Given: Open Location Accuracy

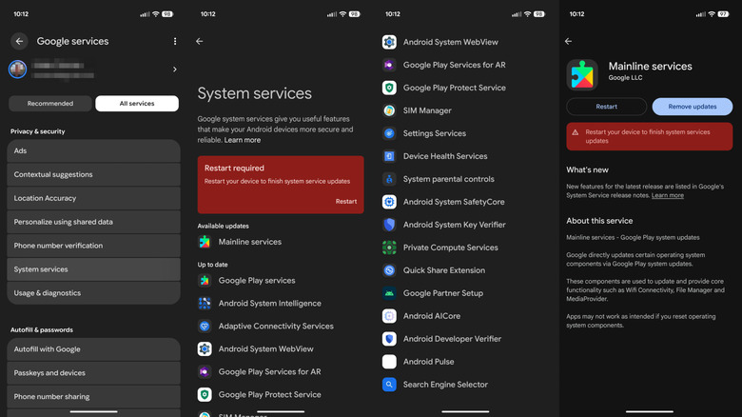Looking at the screenshot, I should tap(93, 198).
